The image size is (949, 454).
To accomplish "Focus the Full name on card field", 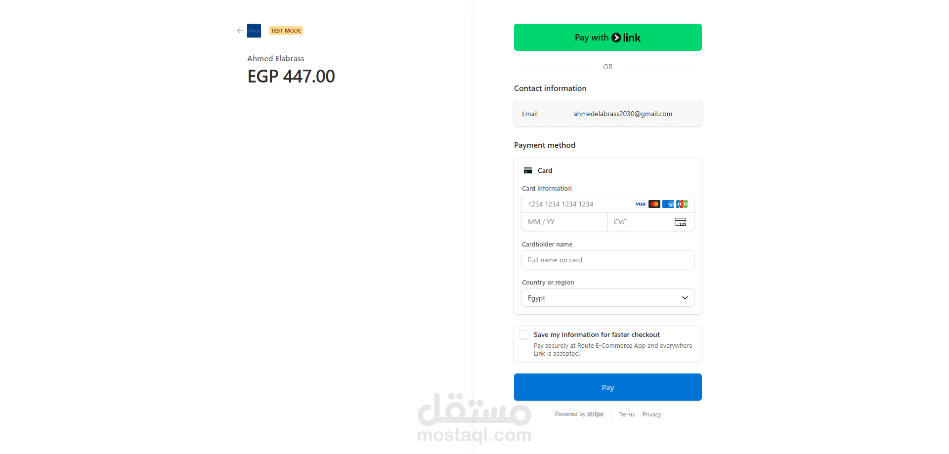I will [608, 260].
